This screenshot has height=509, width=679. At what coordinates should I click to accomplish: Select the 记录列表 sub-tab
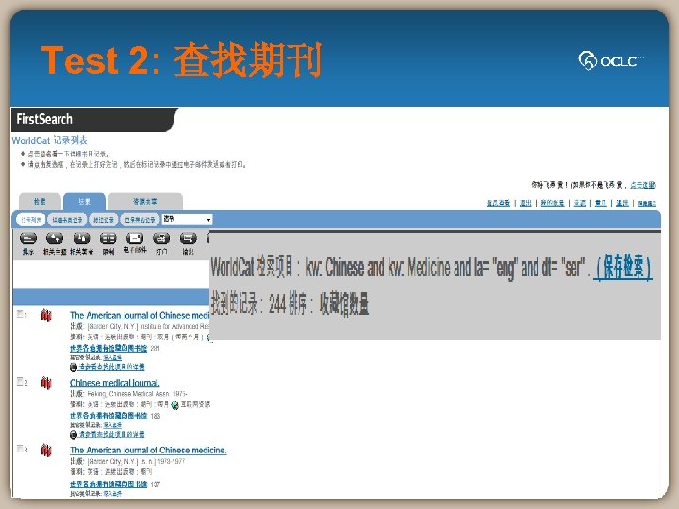coord(31,220)
